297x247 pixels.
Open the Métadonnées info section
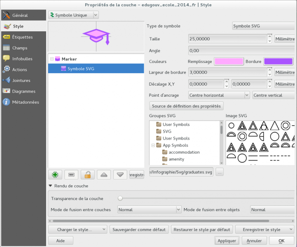(25, 102)
